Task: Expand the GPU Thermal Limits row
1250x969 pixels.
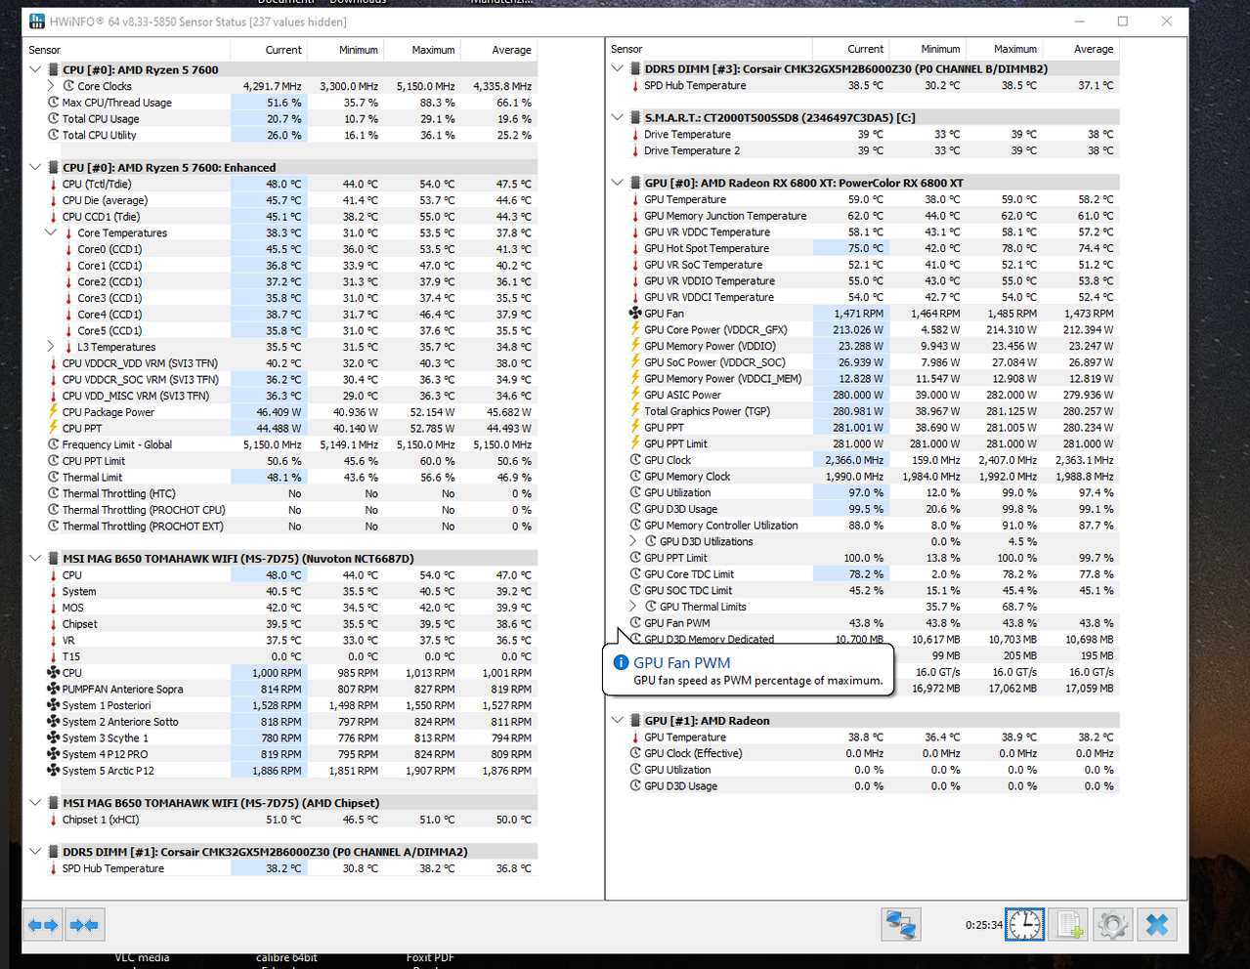Action: [633, 607]
